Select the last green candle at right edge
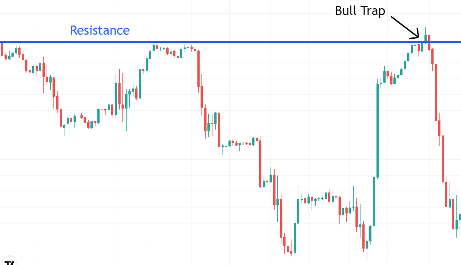Screen dimensions: 461x265 pyautogui.click(x=460, y=217)
